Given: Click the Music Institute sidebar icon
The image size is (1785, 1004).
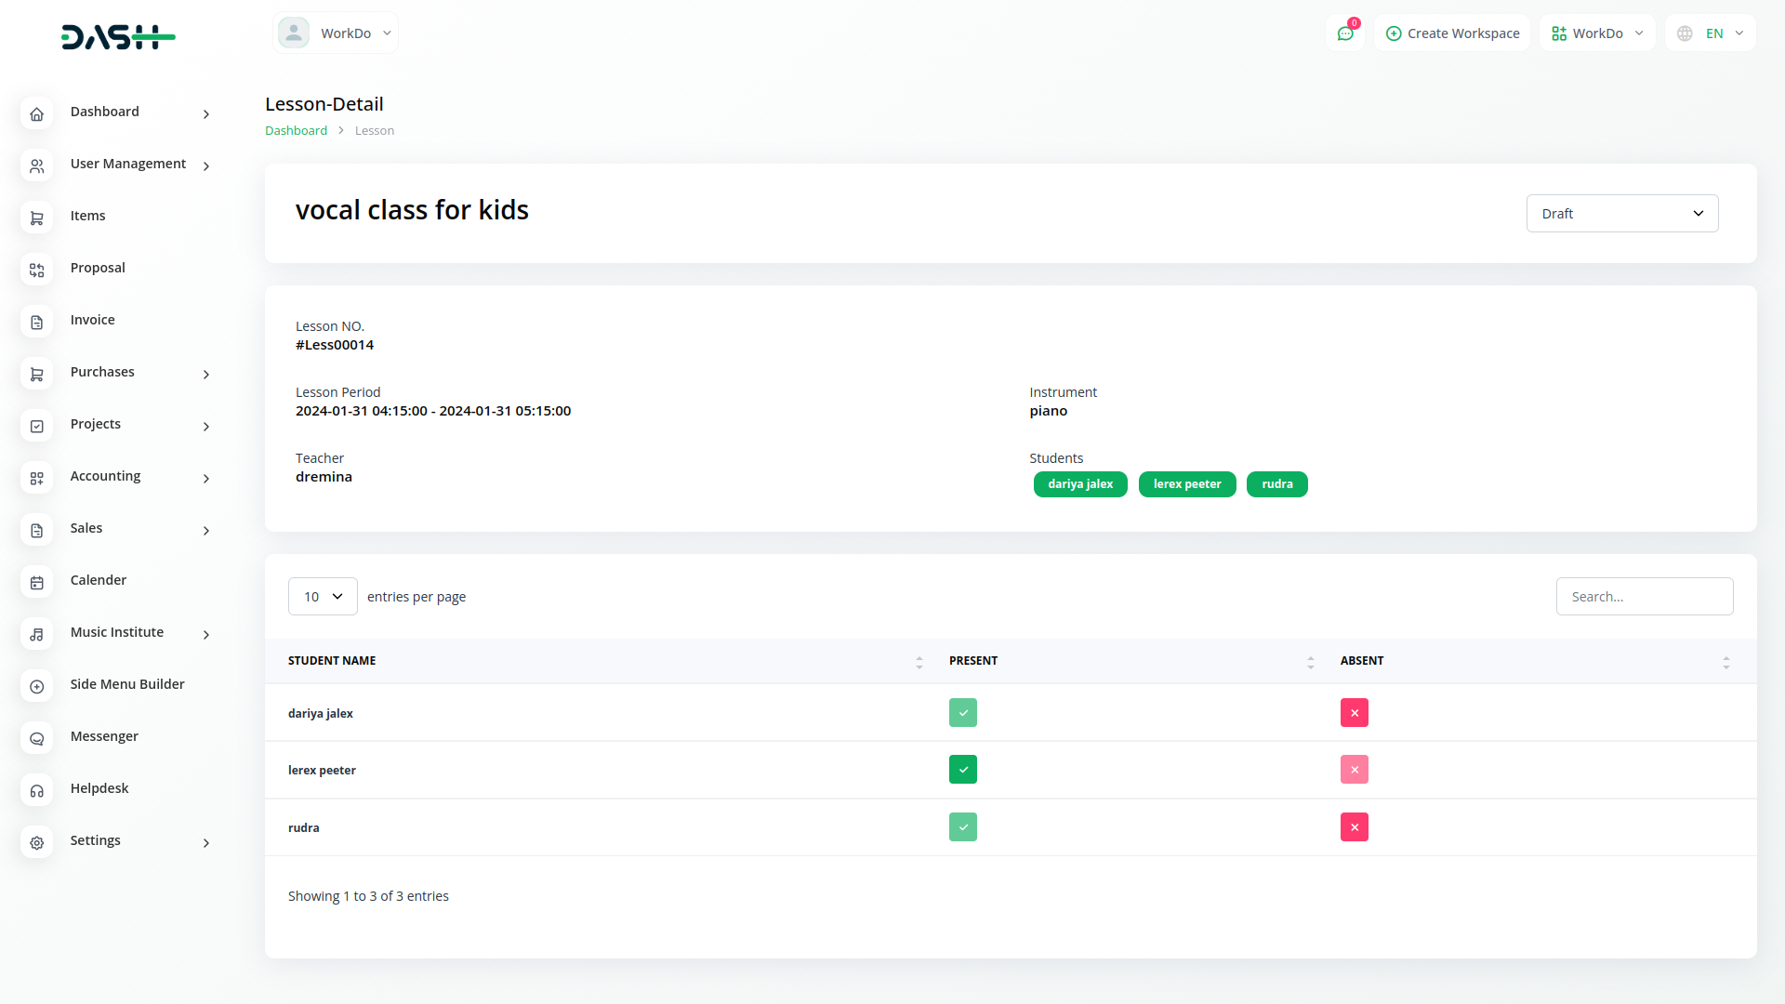Looking at the screenshot, I should pyautogui.click(x=36, y=634).
